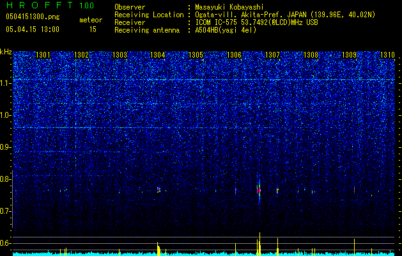Select receiver value ICOM IC-575 53.7492 MHz USB

click(256, 22)
